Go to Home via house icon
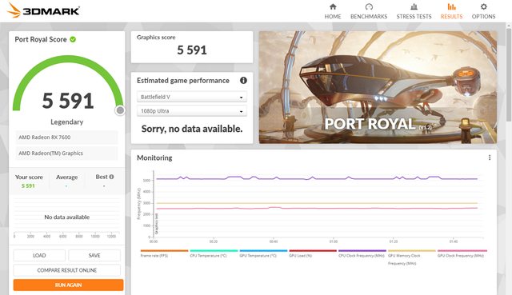The image size is (512, 295). click(333, 6)
